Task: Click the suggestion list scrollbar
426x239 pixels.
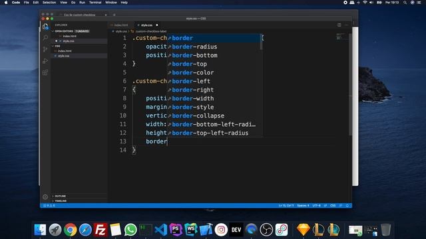Action: coord(262,42)
